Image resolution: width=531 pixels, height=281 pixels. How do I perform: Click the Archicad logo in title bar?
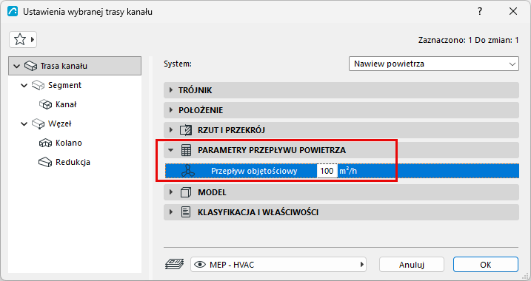(13, 12)
